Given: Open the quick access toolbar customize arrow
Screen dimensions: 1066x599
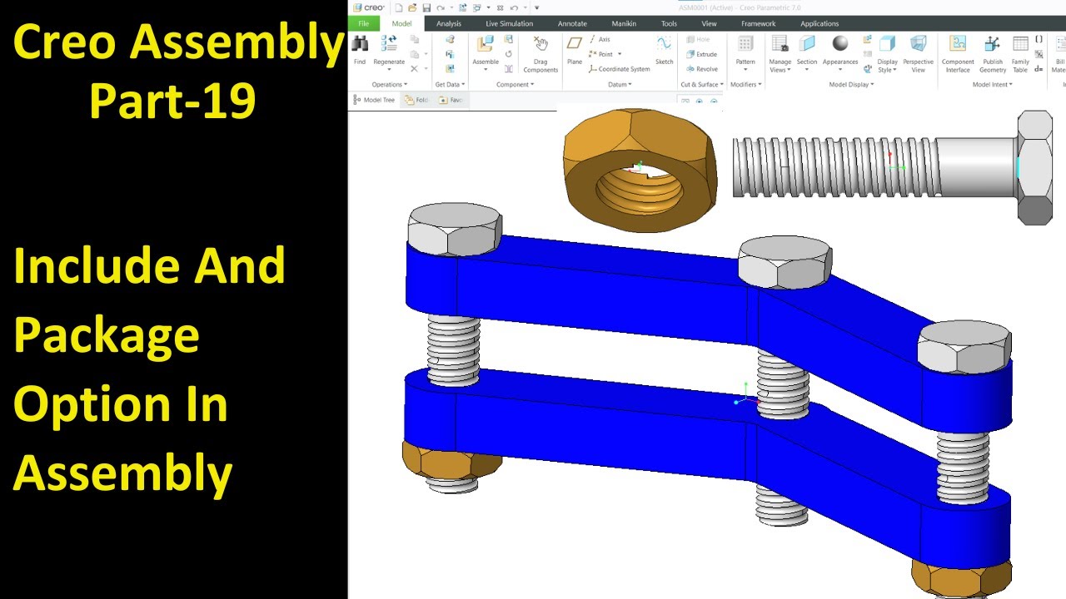Looking at the screenshot, I should click(536, 7).
